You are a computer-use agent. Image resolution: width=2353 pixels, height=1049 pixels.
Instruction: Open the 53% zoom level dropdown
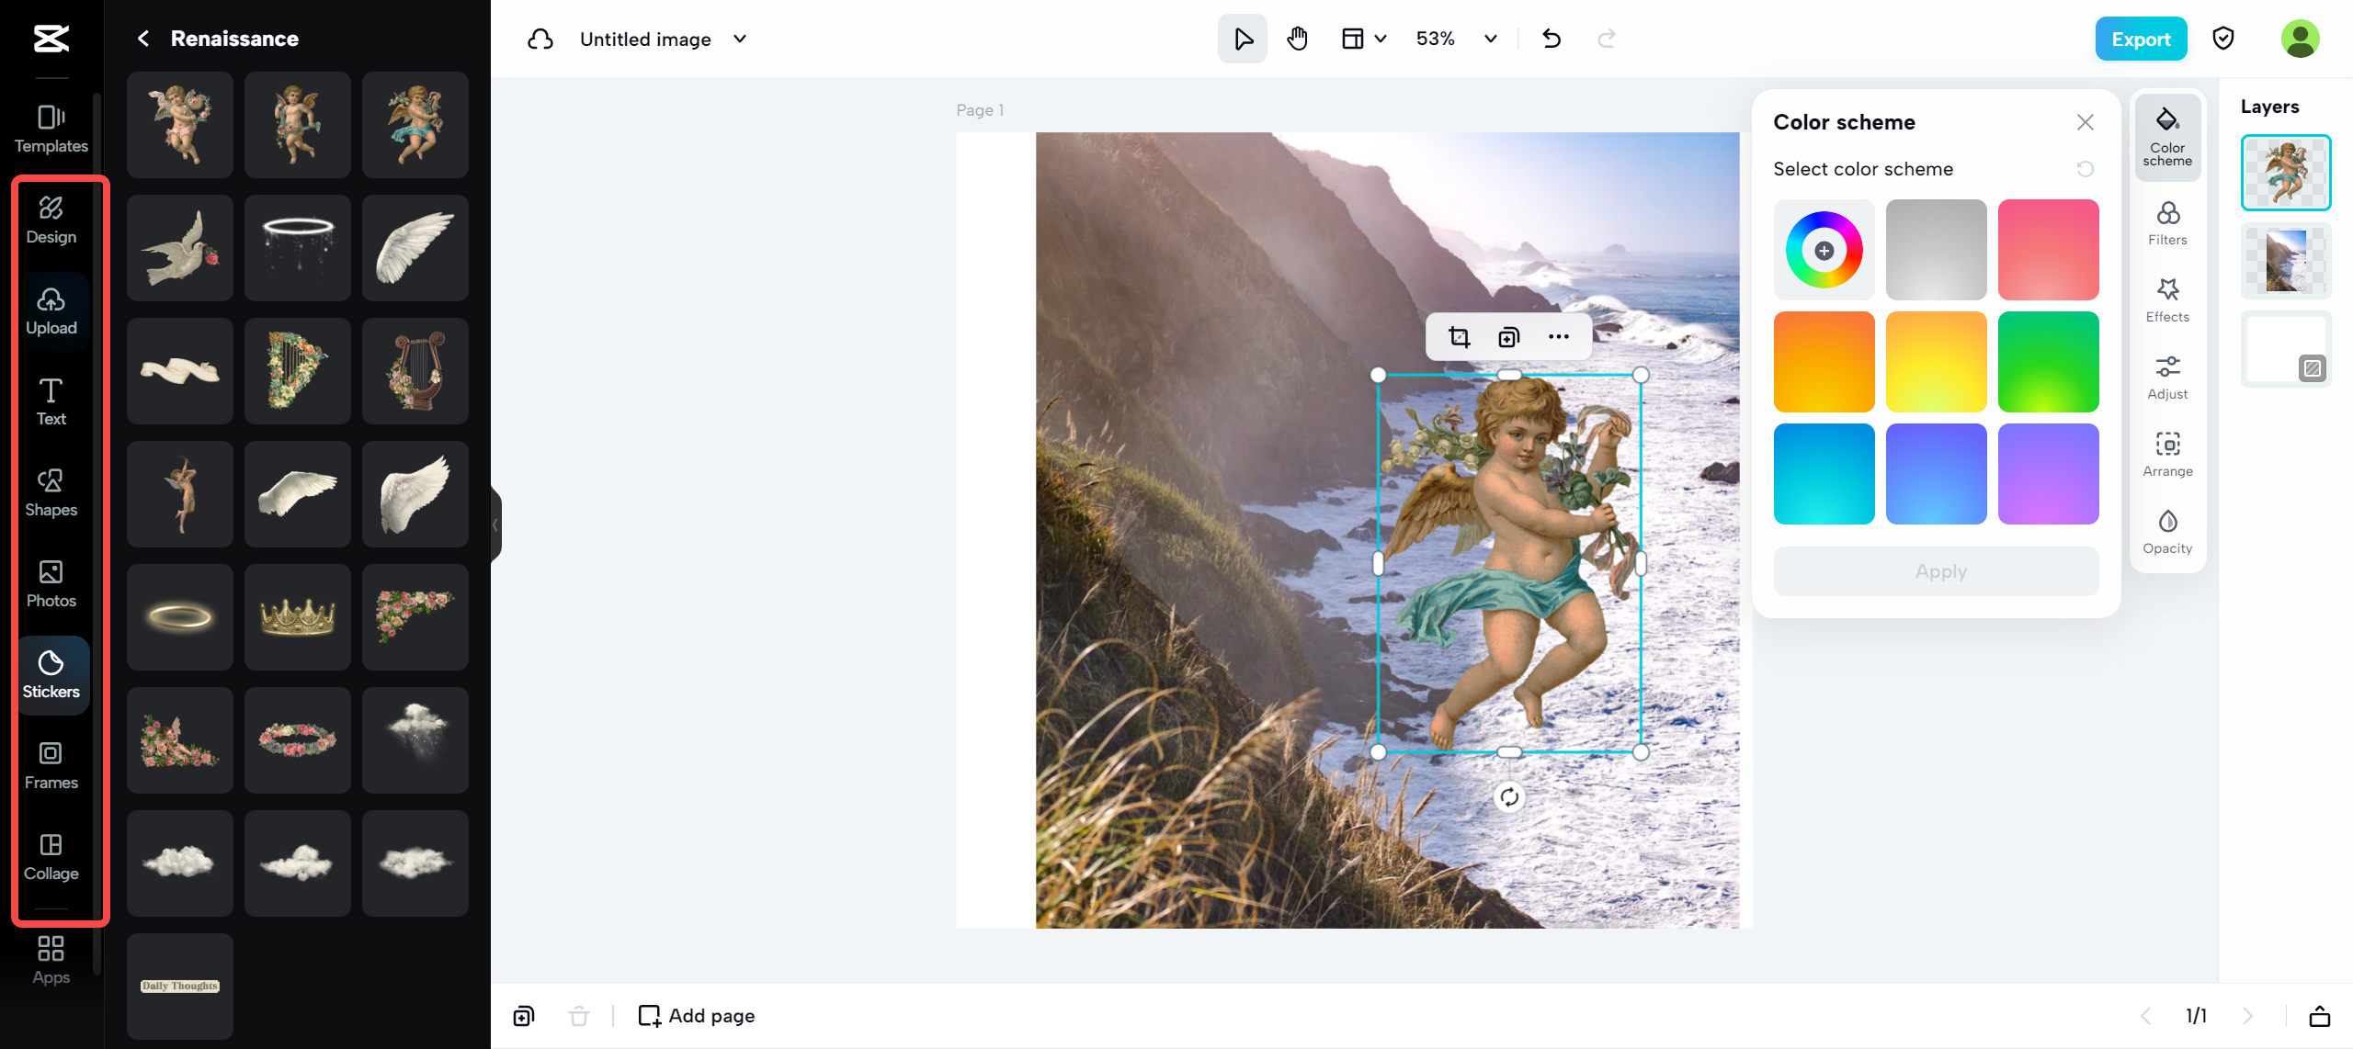point(1490,39)
